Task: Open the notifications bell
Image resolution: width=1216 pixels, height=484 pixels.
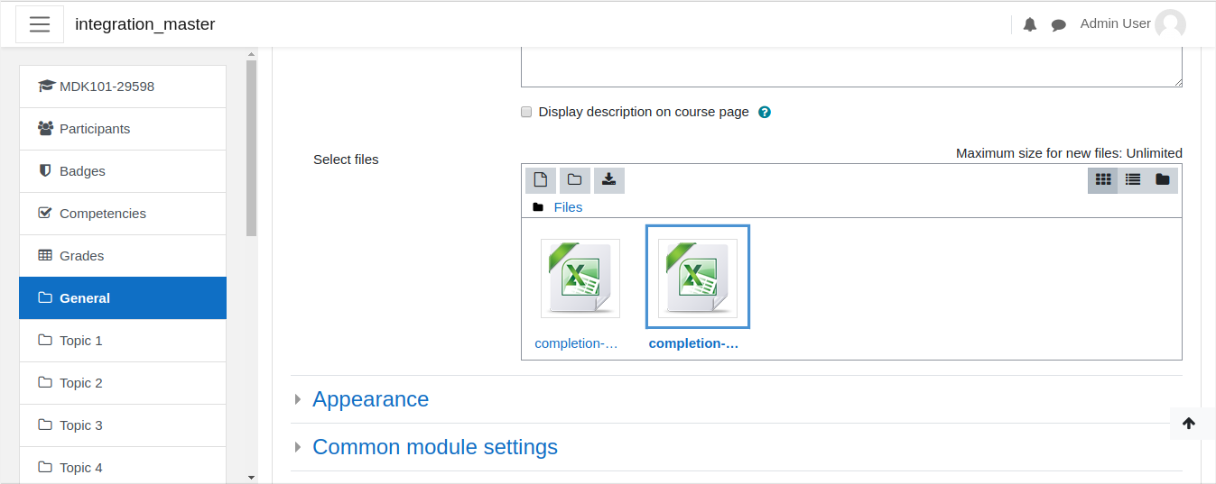Action: coord(1030,25)
